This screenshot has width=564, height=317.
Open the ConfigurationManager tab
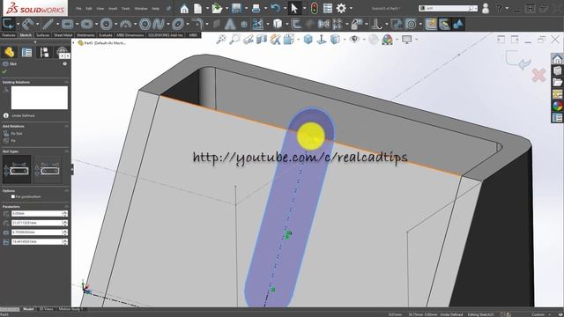[44, 53]
